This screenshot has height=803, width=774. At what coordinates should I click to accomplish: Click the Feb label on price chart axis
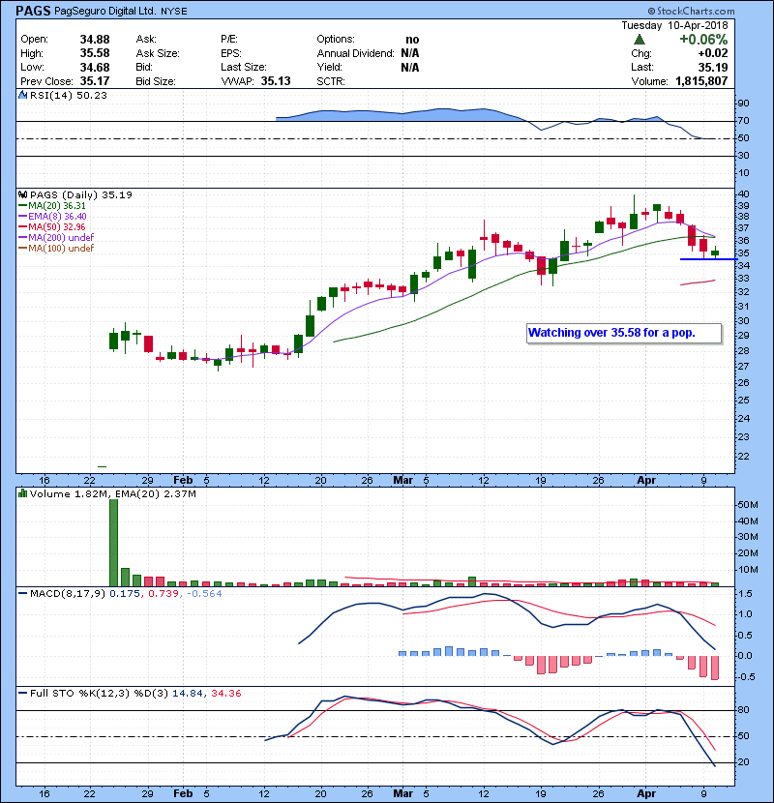(x=183, y=481)
